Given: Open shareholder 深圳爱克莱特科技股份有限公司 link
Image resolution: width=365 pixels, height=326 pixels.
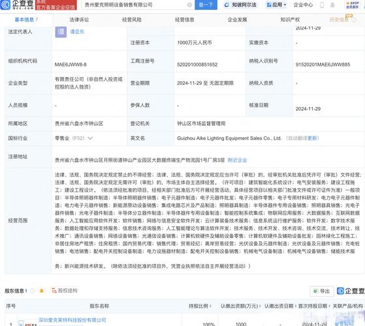Looking at the screenshot, I should (72, 320).
